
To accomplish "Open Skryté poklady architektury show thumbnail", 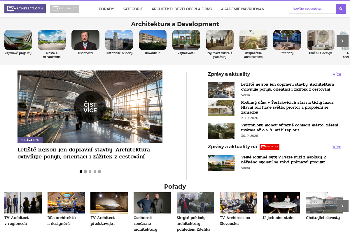I will [195, 203].
